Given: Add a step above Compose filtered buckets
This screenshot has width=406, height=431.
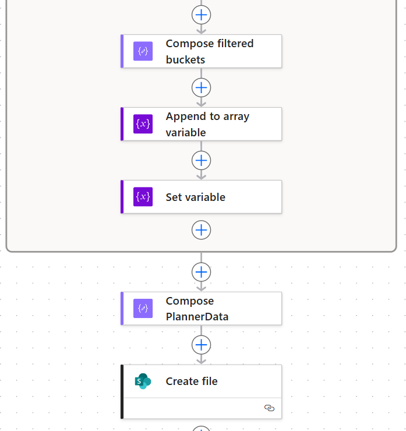Looking at the screenshot, I should click(201, 15).
